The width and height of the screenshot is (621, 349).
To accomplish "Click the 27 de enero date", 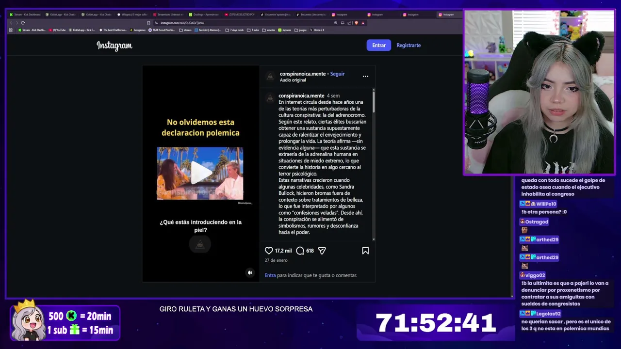I will [276, 260].
